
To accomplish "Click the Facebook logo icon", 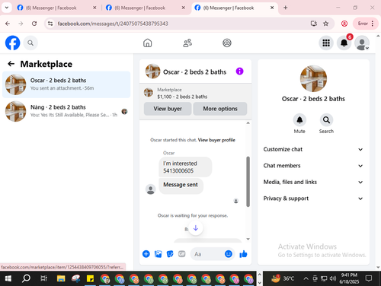I will pyautogui.click(x=12, y=43).
